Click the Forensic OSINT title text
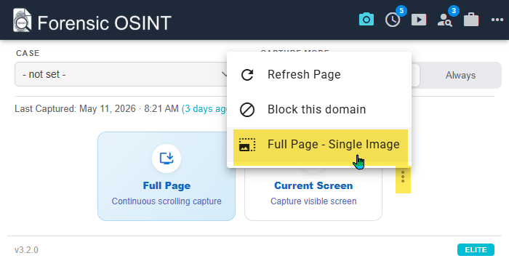Viewport: 509px width, 269px height. pyautogui.click(x=104, y=23)
